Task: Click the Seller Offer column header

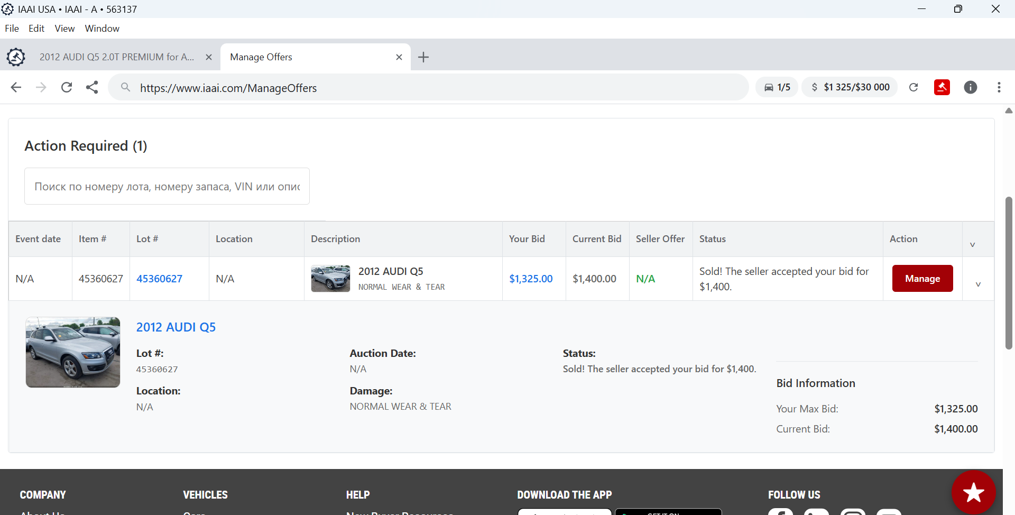Action: pyautogui.click(x=660, y=239)
